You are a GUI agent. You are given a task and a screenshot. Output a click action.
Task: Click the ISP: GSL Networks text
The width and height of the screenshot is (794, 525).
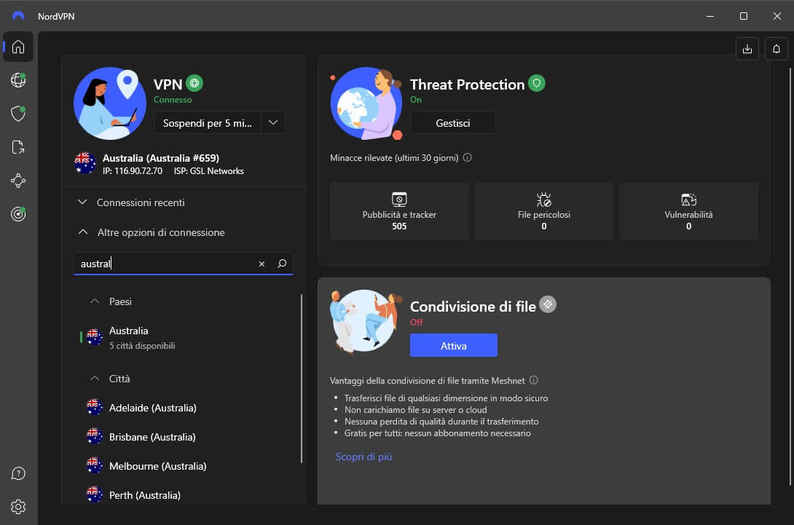coord(208,171)
